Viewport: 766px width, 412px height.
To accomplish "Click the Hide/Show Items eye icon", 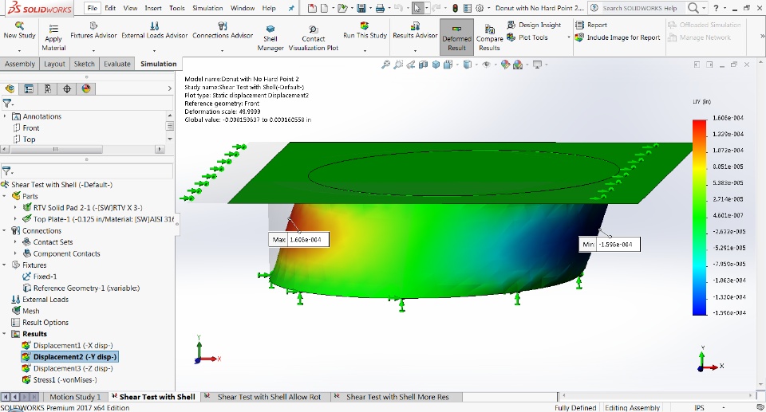I will (x=486, y=65).
